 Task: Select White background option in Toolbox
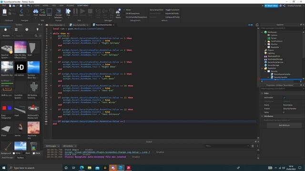(16, 153)
